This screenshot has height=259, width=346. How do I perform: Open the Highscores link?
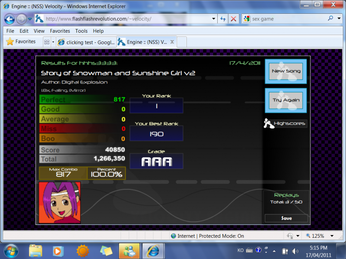point(285,124)
